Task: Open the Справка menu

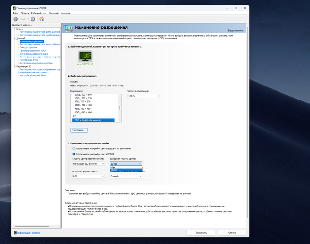Action: (65, 13)
